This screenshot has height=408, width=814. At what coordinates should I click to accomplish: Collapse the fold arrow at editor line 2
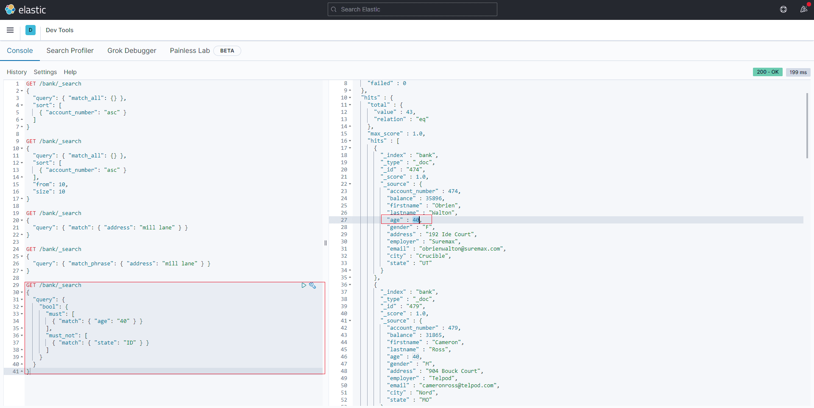point(22,91)
